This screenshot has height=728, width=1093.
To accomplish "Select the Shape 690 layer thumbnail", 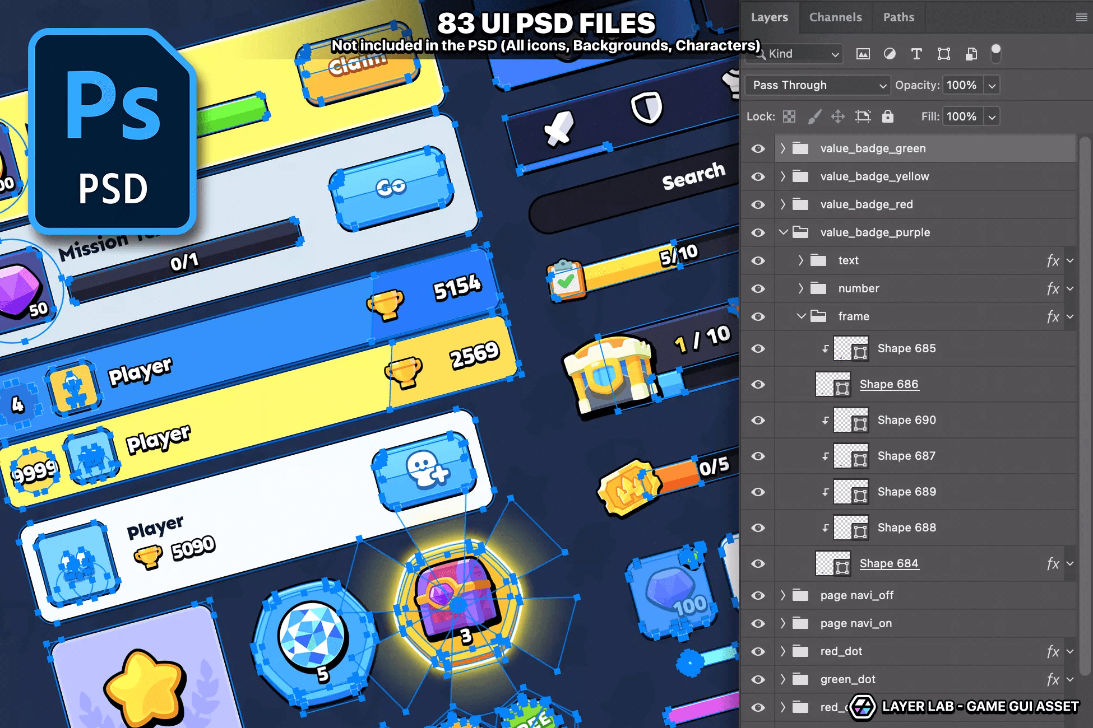I will [851, 420].
